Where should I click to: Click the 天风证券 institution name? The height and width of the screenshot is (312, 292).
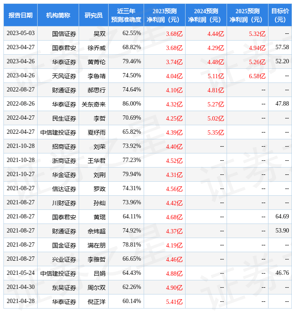pyautogui.click(x=64, y=76)
